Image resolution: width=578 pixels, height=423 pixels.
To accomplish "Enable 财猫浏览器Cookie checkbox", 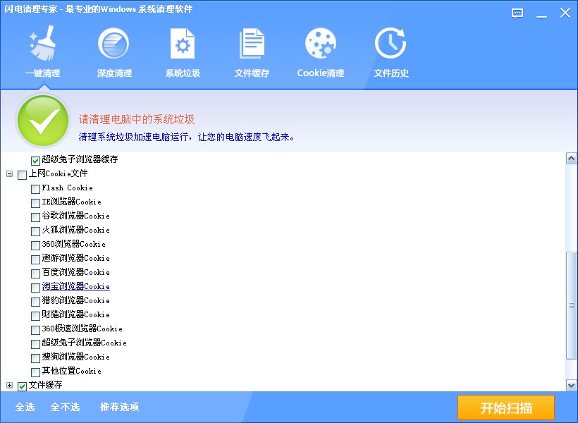I will 35,316.
